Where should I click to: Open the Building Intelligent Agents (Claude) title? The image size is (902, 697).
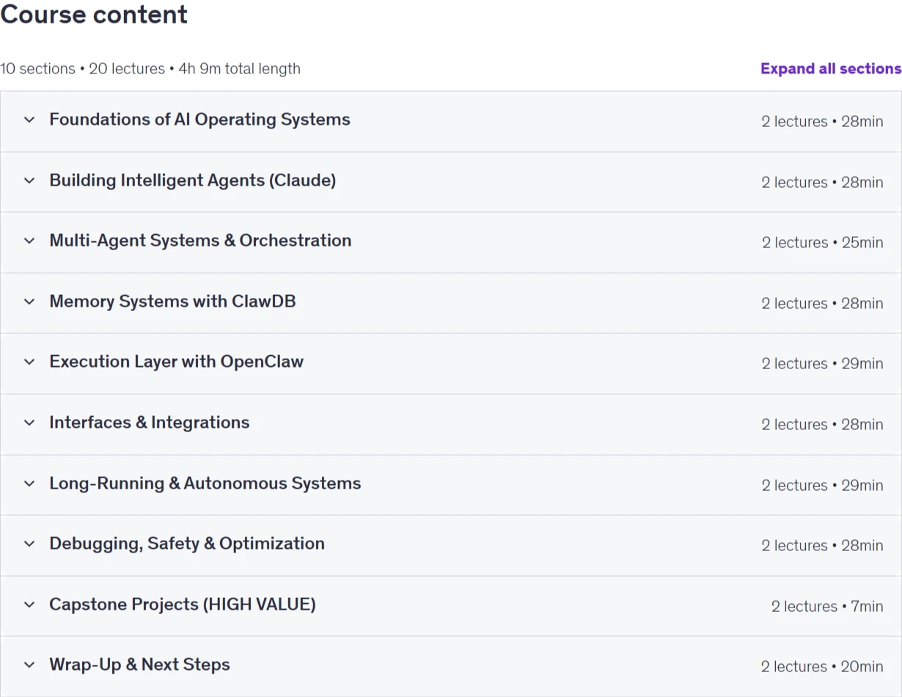click(193, 180)
